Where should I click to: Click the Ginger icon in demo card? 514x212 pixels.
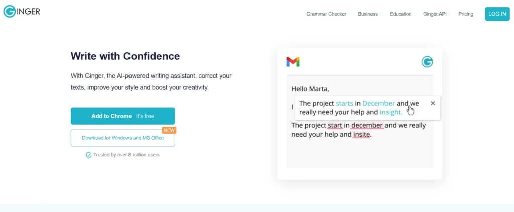coord(427,62)
